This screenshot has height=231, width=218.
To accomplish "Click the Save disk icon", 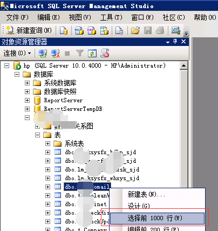I will coord(148,30).
